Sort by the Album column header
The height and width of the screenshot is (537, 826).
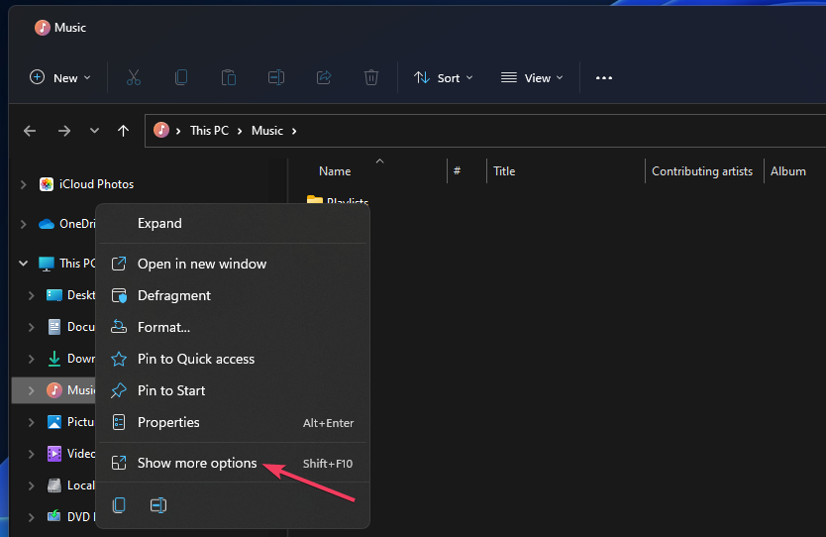tap(788, 170)
